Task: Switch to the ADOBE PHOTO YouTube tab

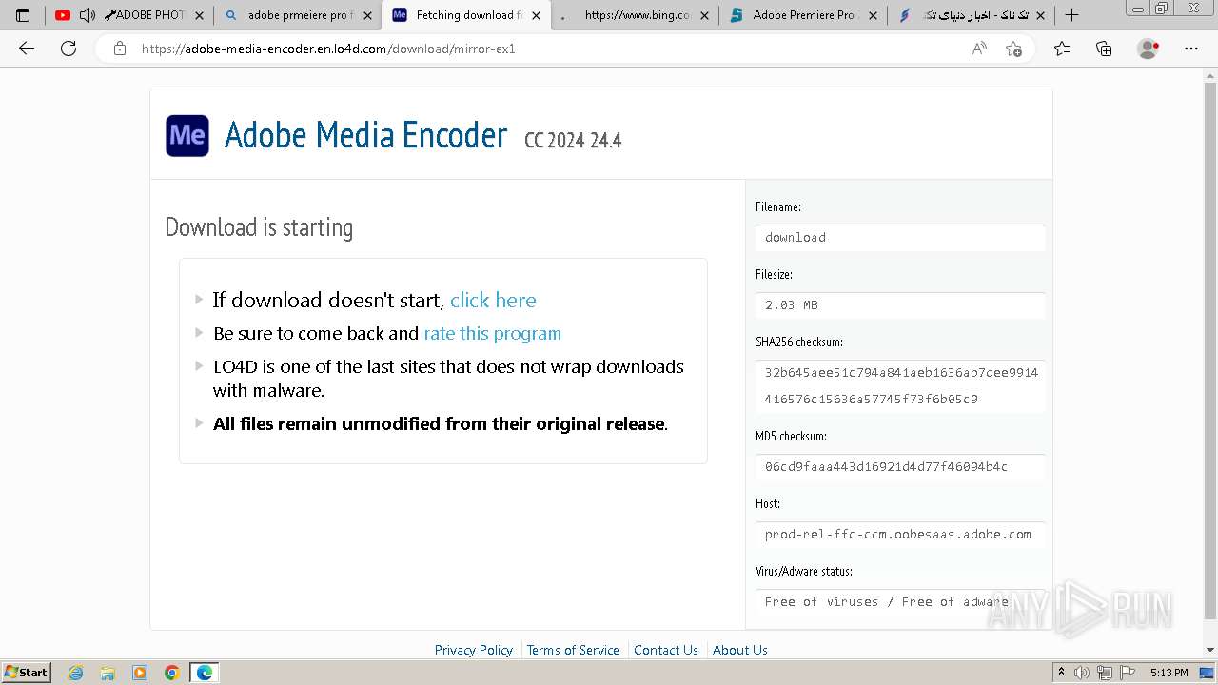Action: (129, 15)
